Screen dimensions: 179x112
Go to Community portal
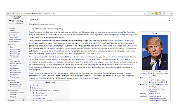point(16,52)
